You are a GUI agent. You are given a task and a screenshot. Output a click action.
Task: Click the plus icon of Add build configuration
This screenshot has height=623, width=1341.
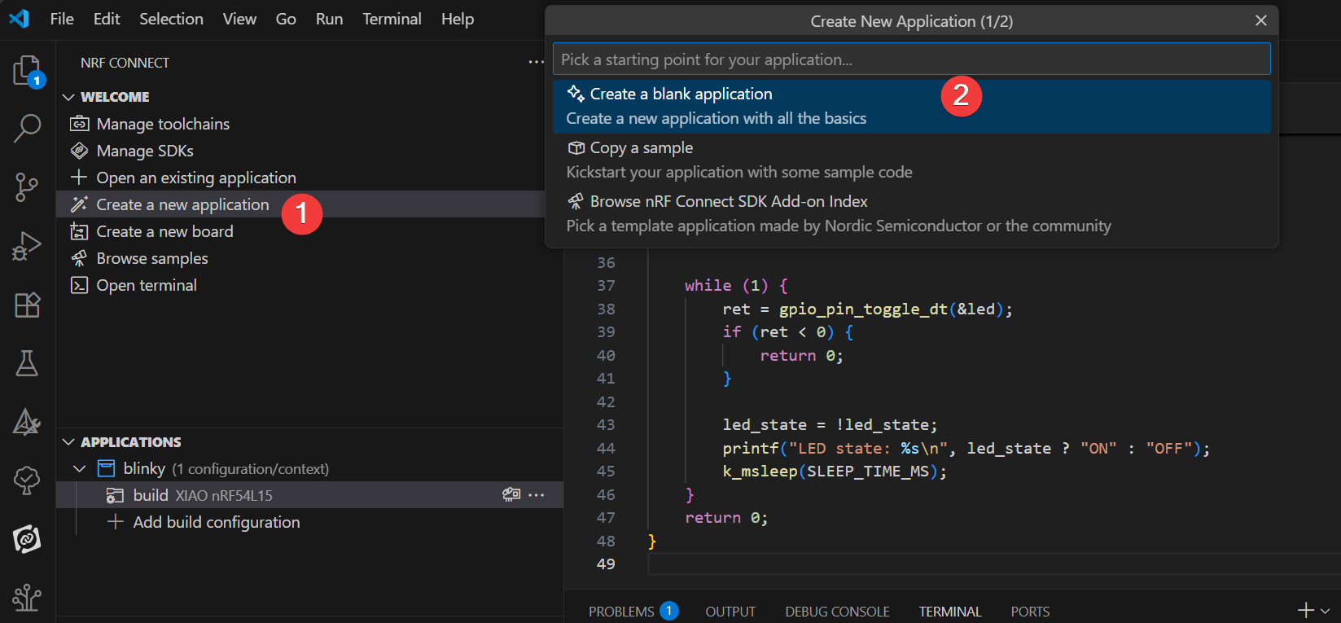point(116,522)
